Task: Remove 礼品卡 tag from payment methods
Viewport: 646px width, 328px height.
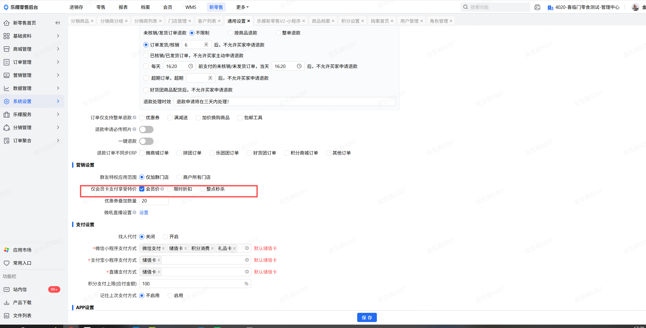Action: pos(235,248)
